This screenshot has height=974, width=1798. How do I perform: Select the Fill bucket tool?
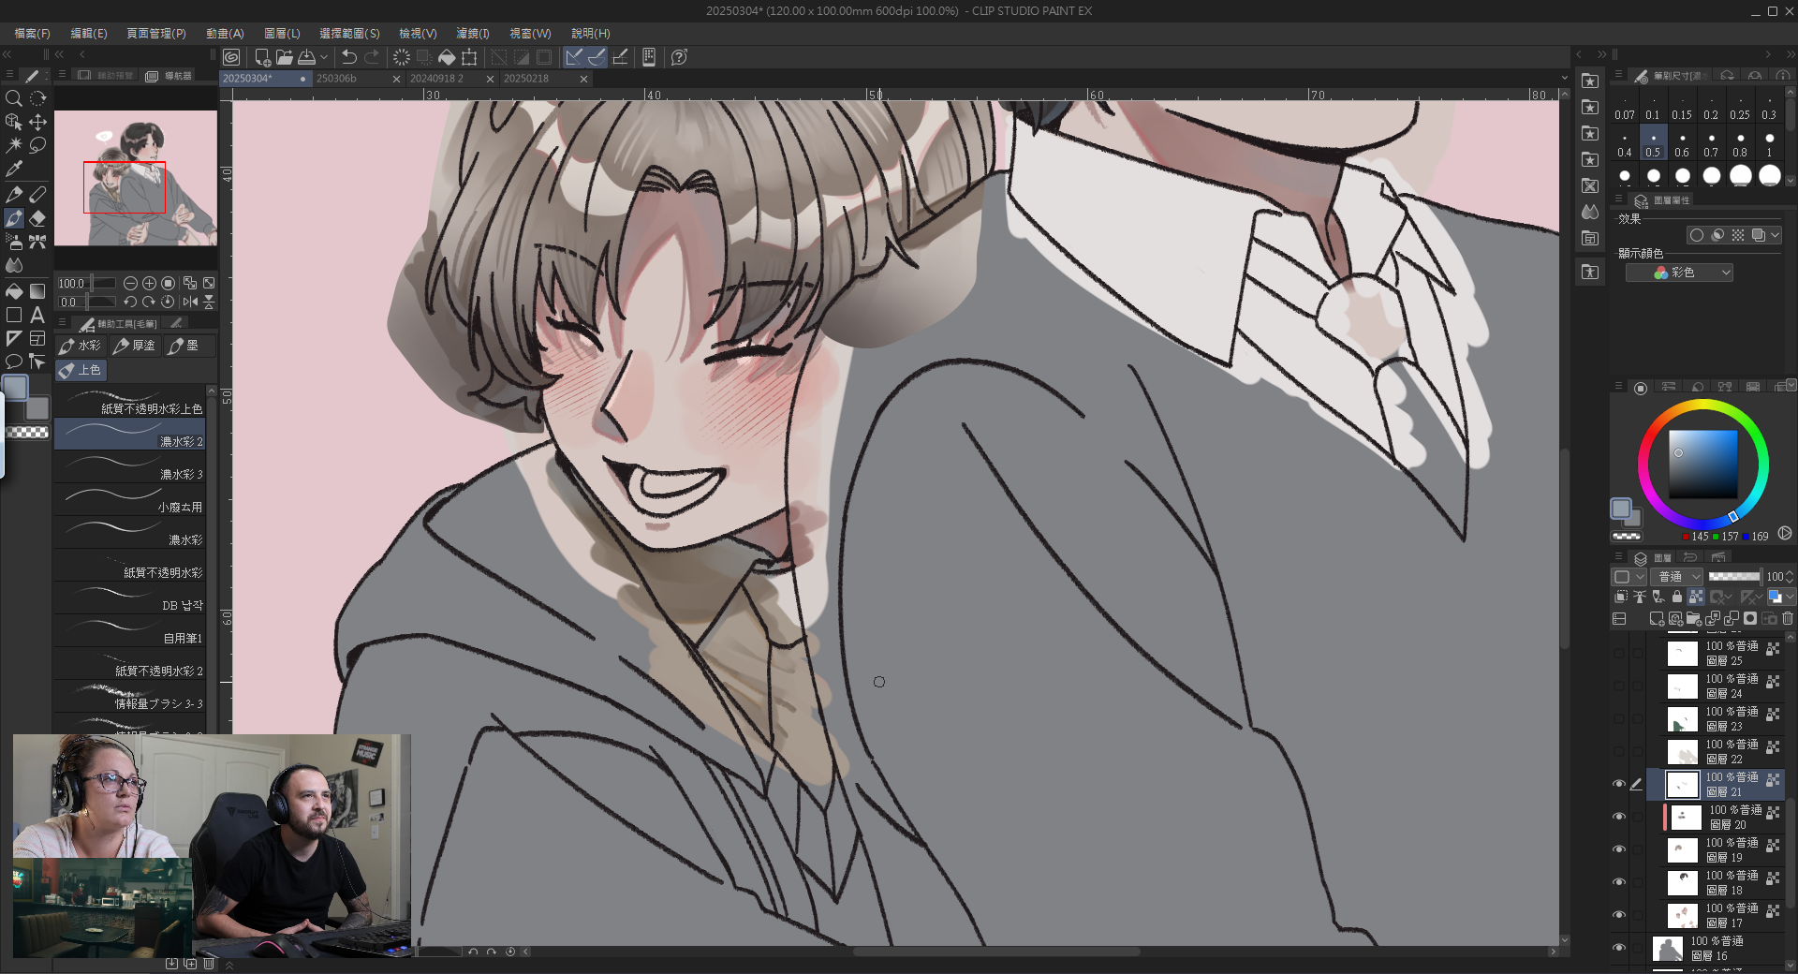point(13,291)
